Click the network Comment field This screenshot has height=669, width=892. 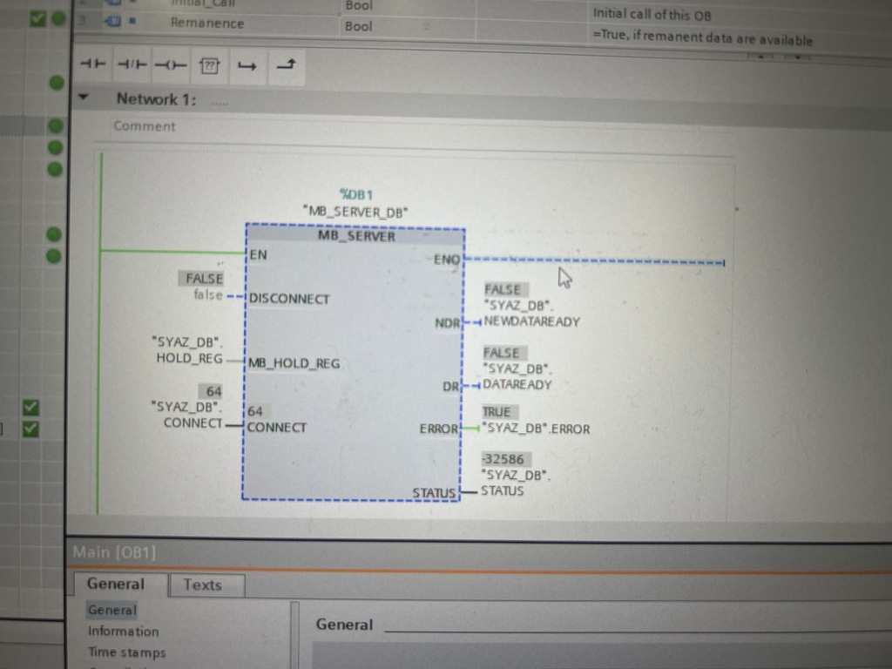point(348,127)
